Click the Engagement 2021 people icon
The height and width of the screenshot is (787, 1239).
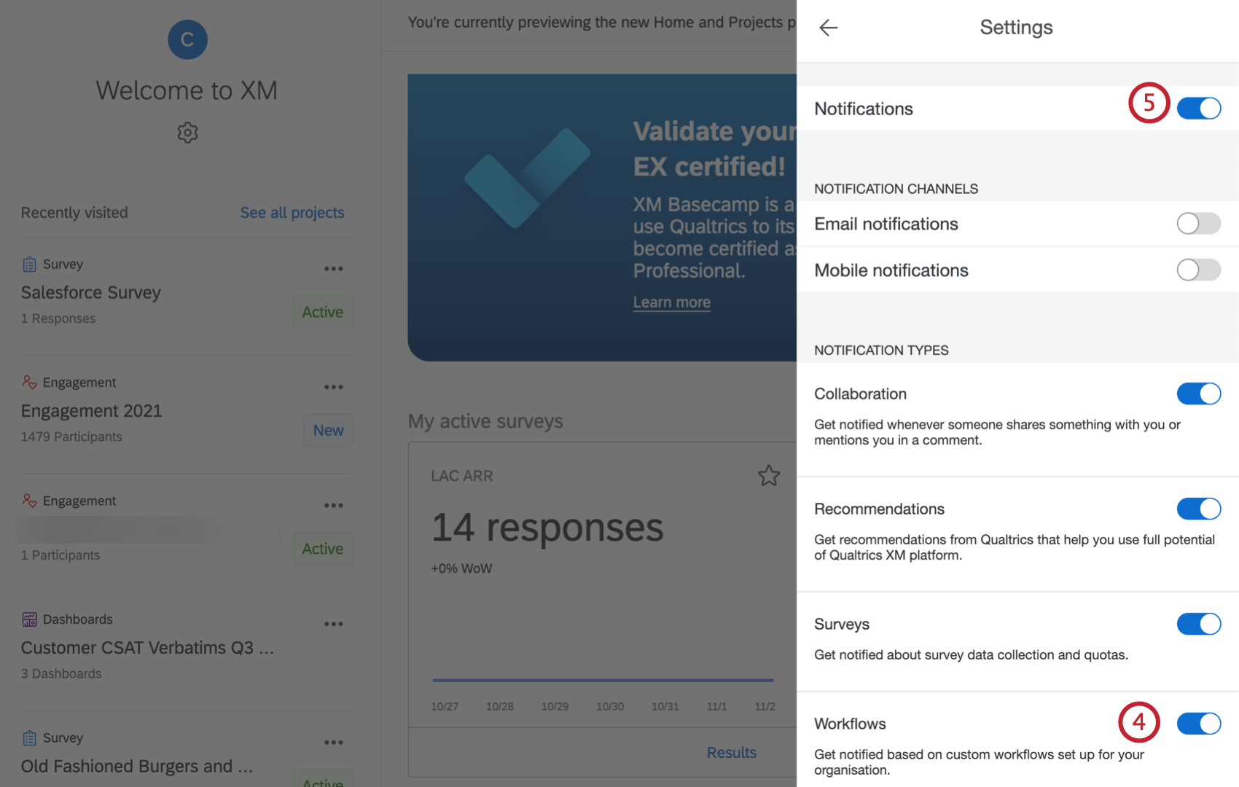pyautogui.click(x=29, y=382)
